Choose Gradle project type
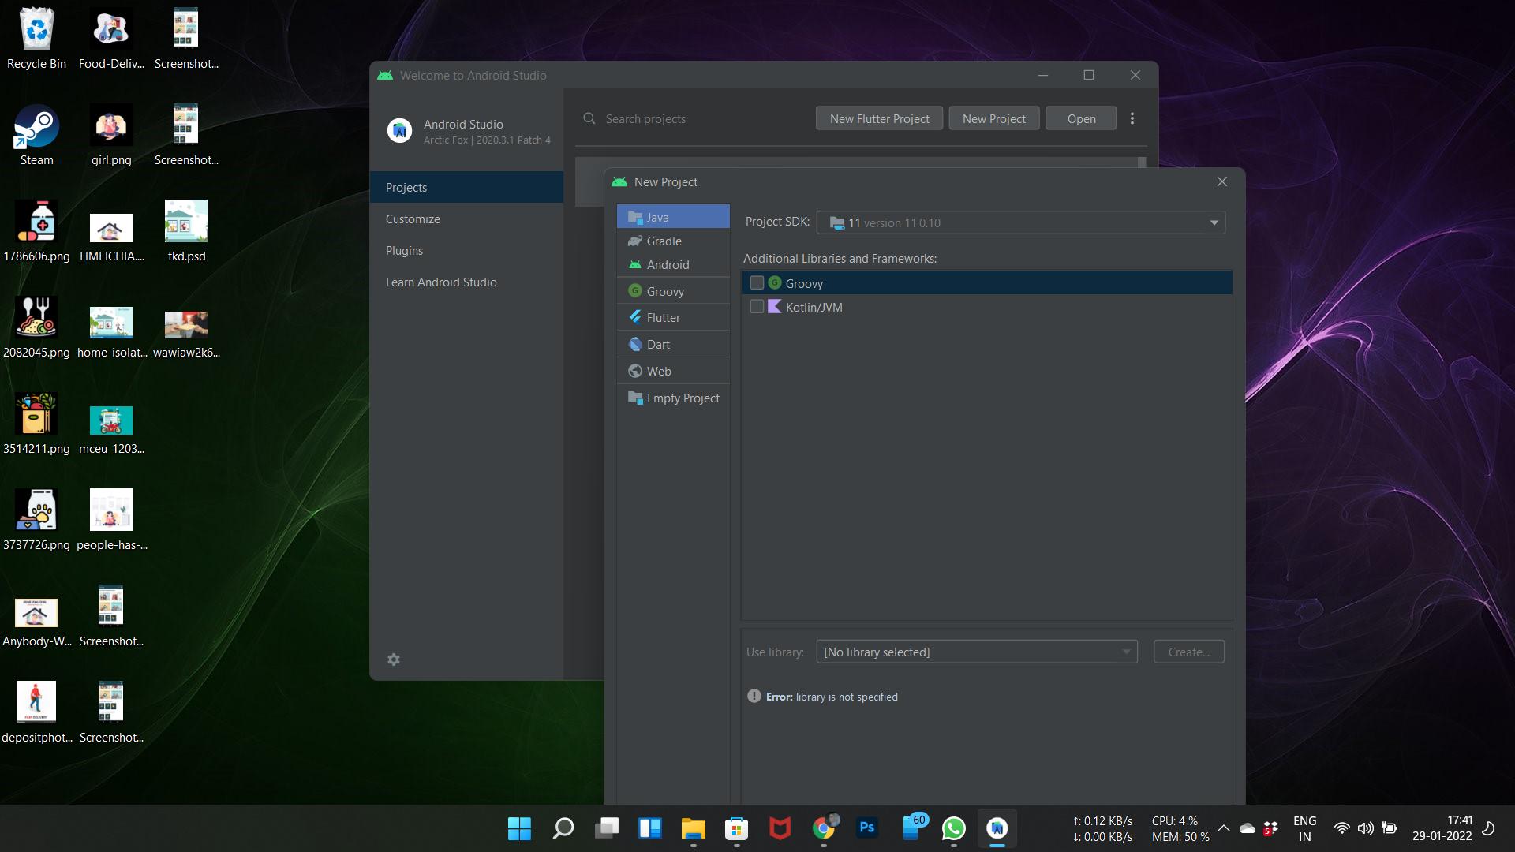1515x852 pixels. pos(664,241)
